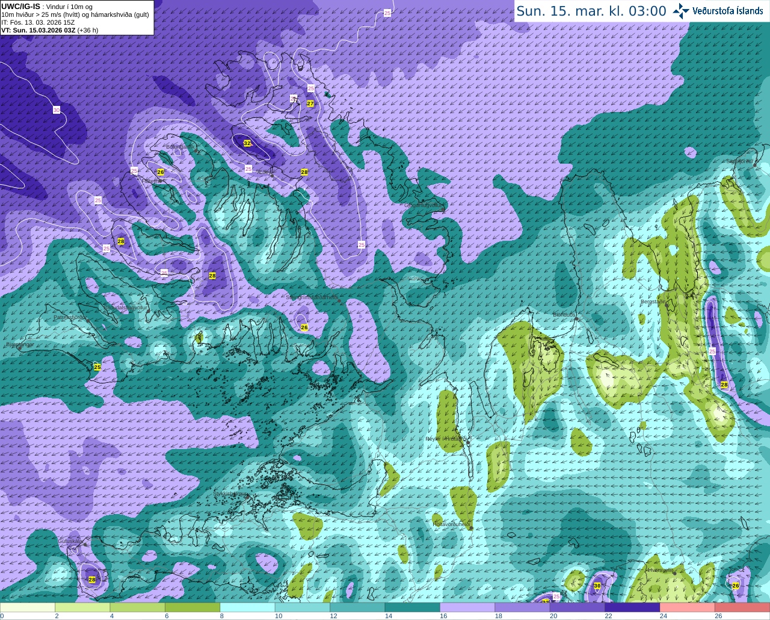Pick the 22–24 m/s dark indigo legend swatch

[633, 607]
